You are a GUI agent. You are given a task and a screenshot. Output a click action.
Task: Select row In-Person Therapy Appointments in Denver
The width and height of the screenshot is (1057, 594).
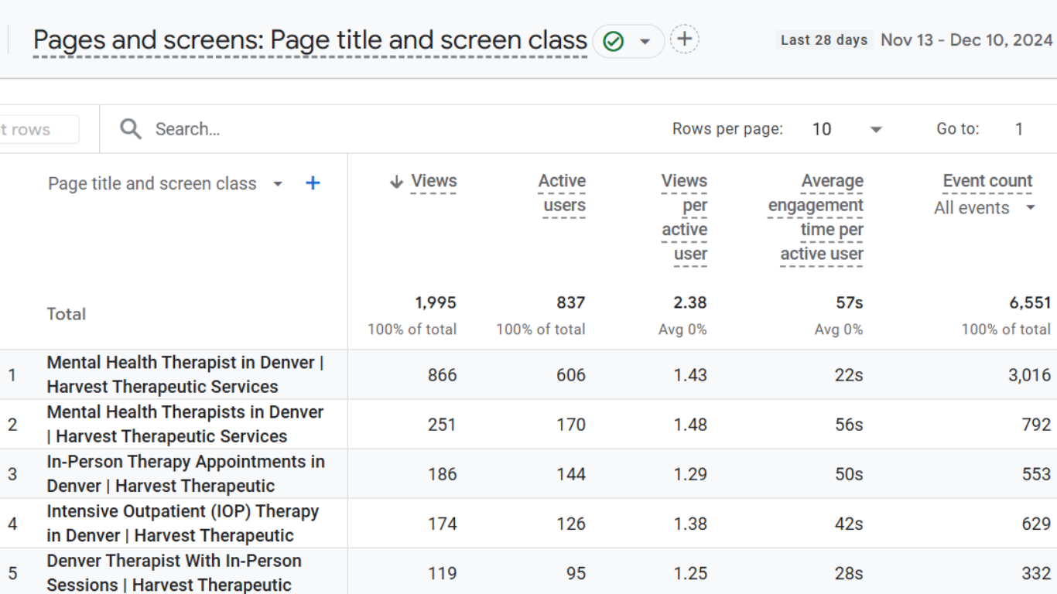[x=186, y=473]
